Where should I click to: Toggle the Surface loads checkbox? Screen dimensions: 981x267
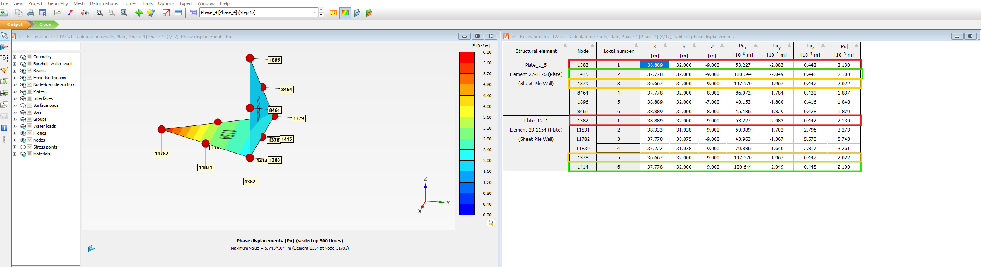(30, 105)
